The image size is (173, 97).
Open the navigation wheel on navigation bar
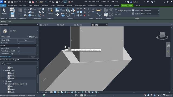click(168, 46)
